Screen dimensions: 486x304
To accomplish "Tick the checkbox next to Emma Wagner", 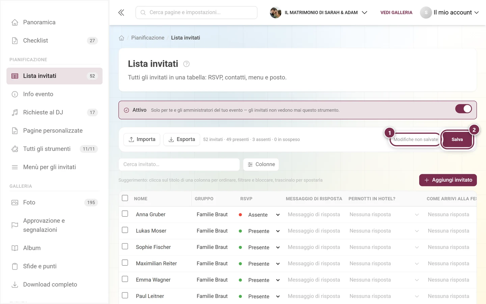I will click(125, 279).
